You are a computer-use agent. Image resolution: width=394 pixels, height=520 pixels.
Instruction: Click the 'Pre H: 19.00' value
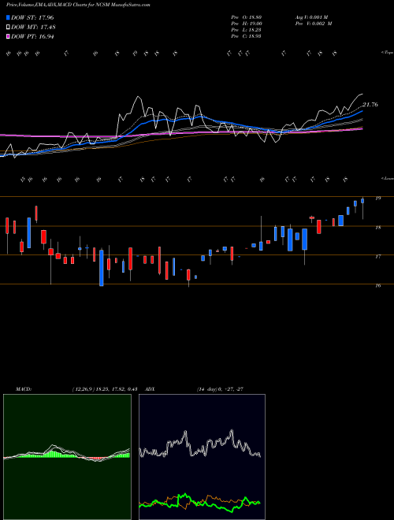point(247,24)
